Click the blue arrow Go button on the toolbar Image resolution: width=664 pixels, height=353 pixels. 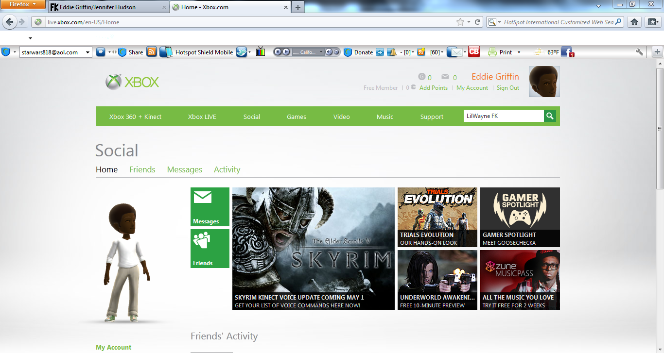[101, 52]
